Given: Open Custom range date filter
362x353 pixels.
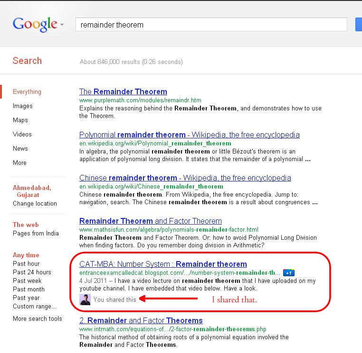Looking at the screenshot, I should pos(35,306).
